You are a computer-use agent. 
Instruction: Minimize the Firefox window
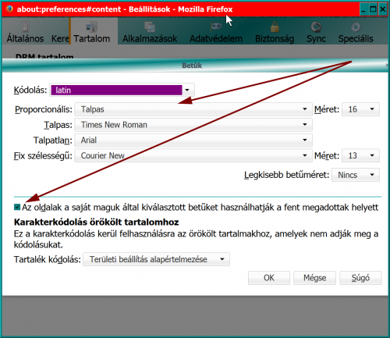tap(363, 9)
